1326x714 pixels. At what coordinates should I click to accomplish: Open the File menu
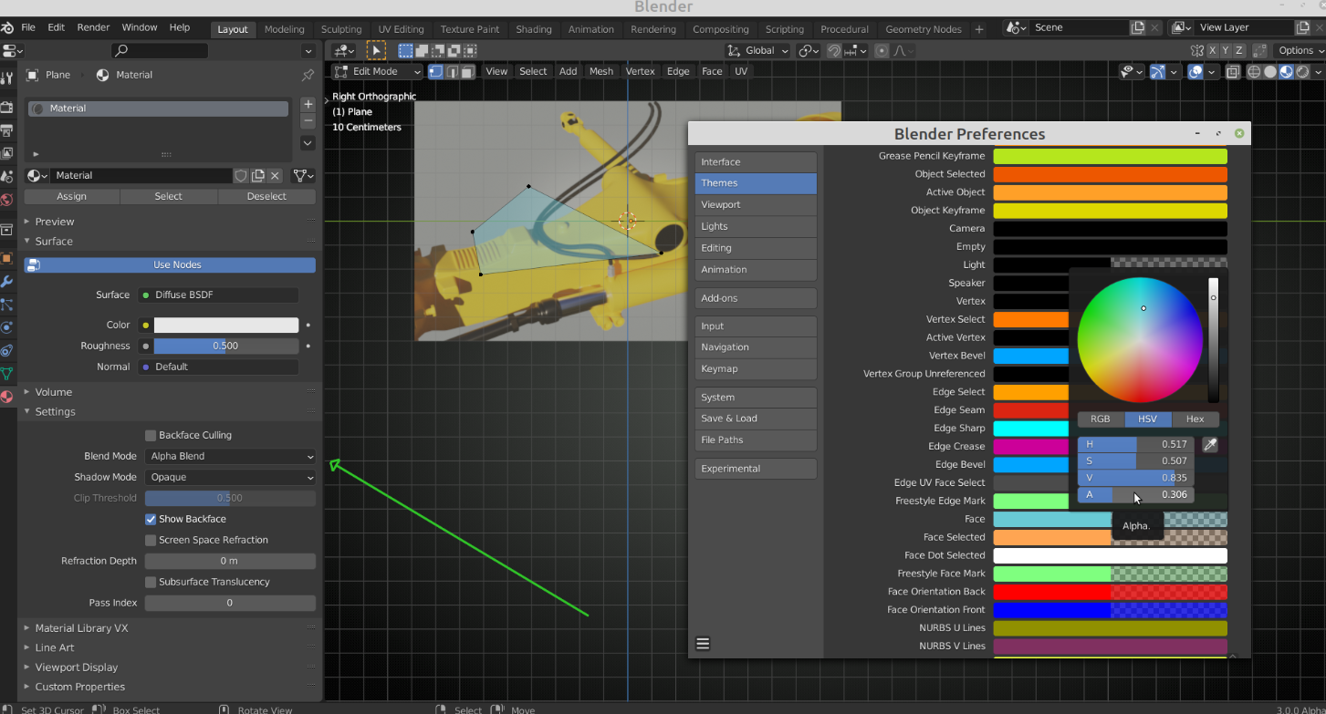pos(28,28)
